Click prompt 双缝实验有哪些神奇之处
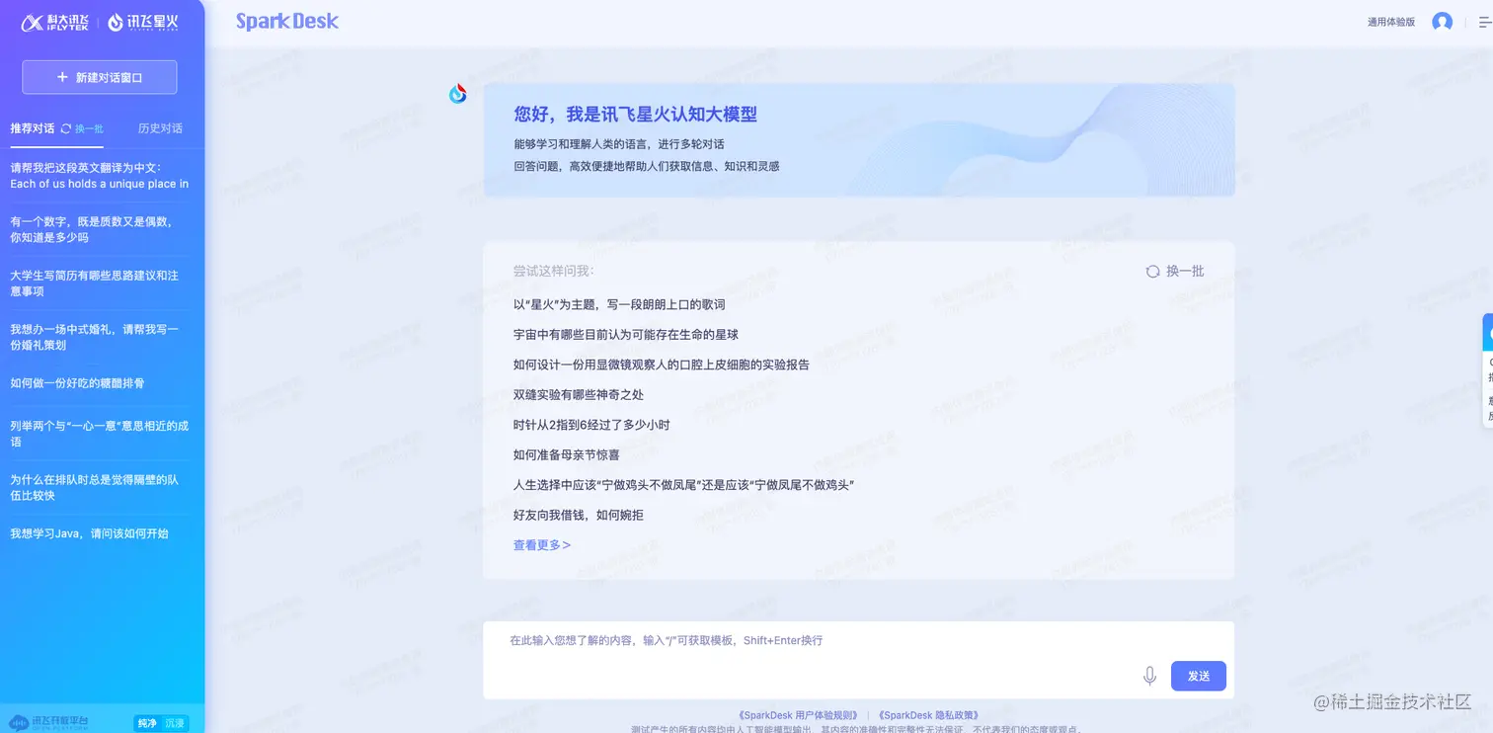This screenshot has width=1493, height=733. 579,395
